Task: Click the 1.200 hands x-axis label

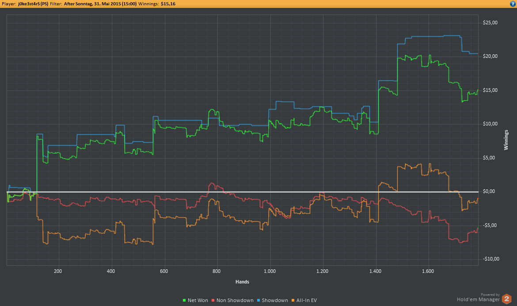Action: pos(323,272)
